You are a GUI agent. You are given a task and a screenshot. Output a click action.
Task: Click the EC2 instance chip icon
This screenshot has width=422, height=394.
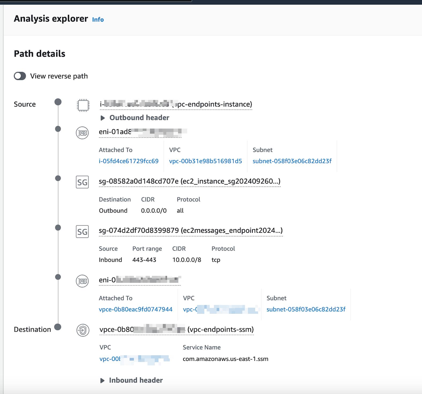tap(83, 105)
